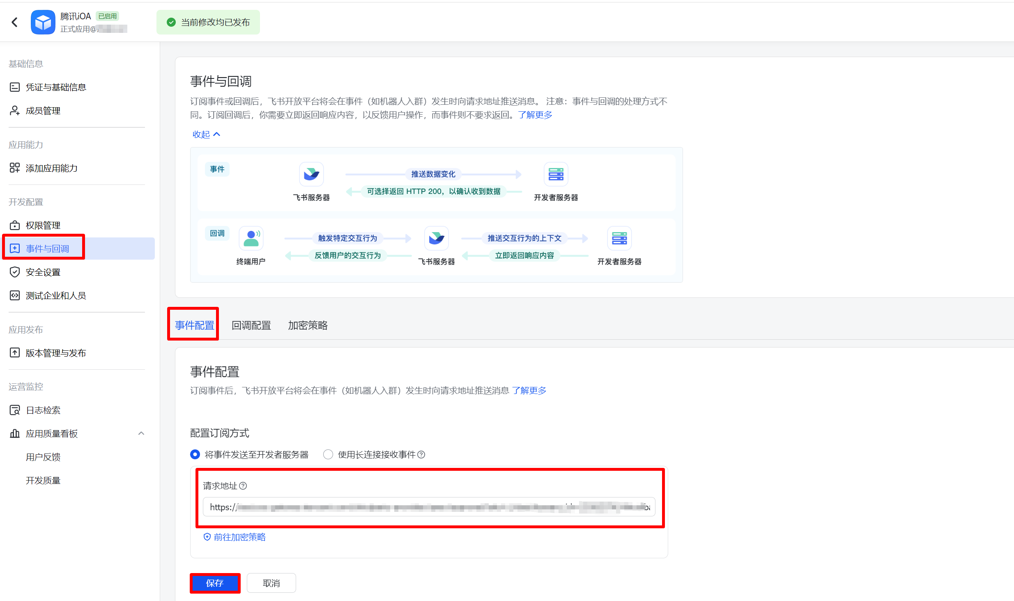The height and width of the screenshot is (601, 1014).
Task: Click the 安全设置 shield icon
Action: [x=15, y=272]
